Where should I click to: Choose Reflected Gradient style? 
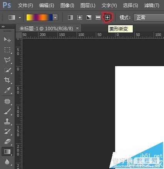pos(98,17)
